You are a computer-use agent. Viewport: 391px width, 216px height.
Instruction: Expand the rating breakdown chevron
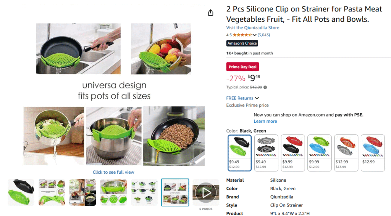(x=254, y=35)
